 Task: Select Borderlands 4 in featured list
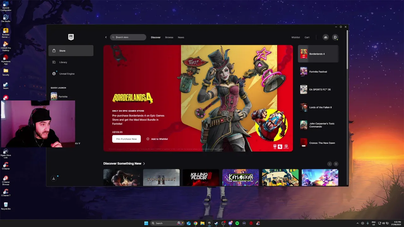point(318,54)
